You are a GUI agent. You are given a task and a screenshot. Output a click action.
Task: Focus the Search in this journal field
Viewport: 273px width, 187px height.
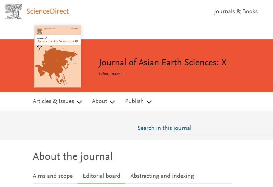[x=205, y=128]
